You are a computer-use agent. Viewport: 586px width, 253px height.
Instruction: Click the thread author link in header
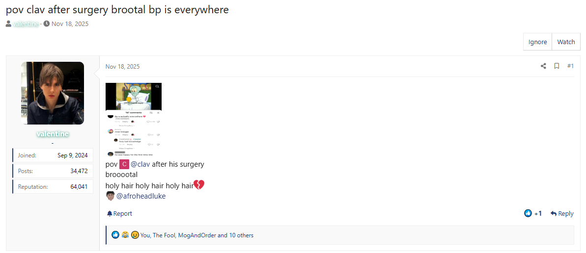tap(26, 24)
